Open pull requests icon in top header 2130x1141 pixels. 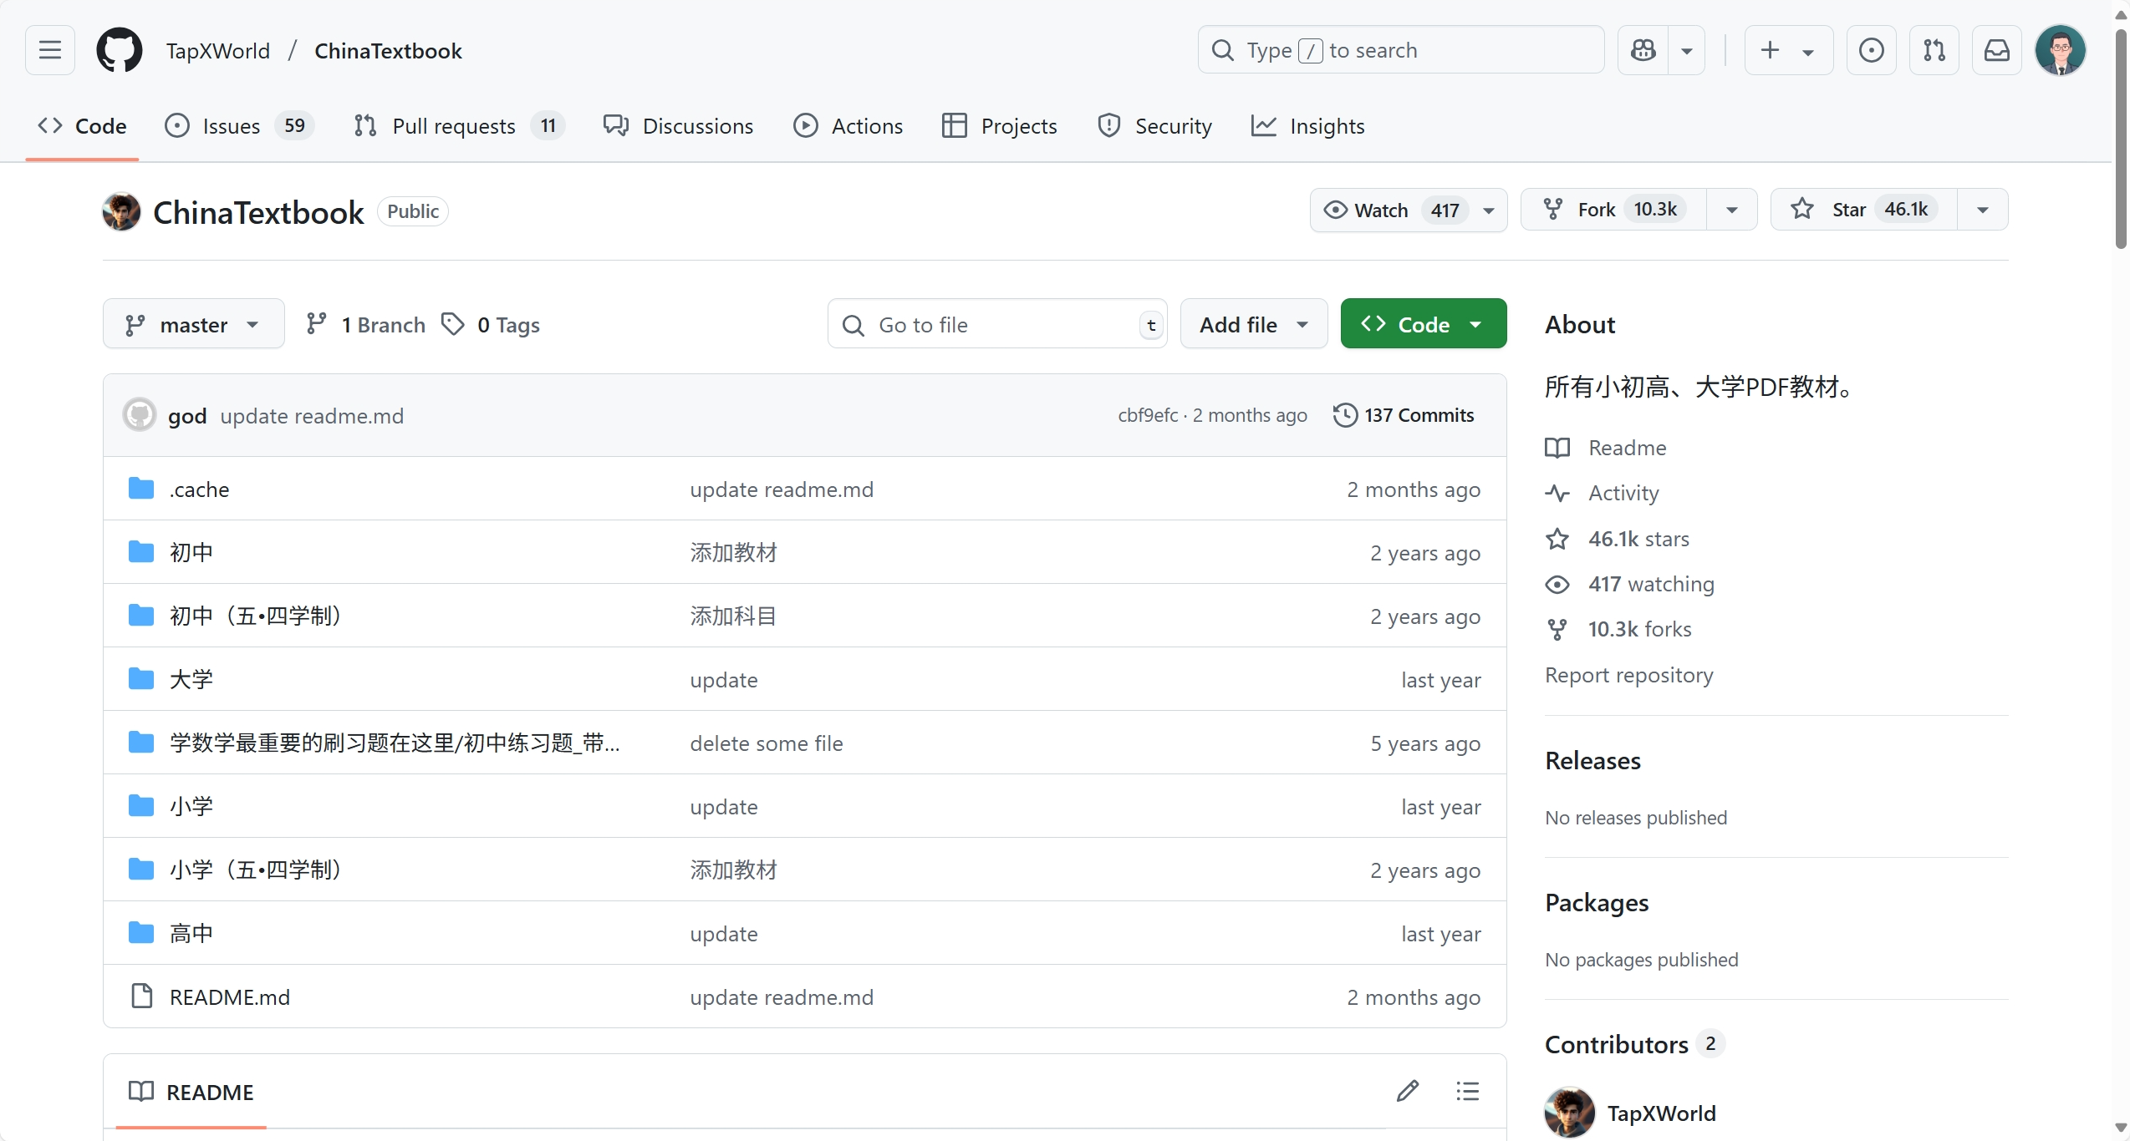coord(1934,50)
